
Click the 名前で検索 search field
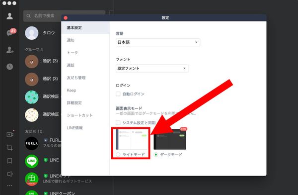64,16
